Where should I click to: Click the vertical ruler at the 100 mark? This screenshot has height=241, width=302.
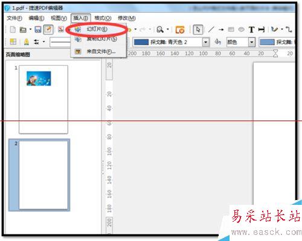click(x=109, y=151)
